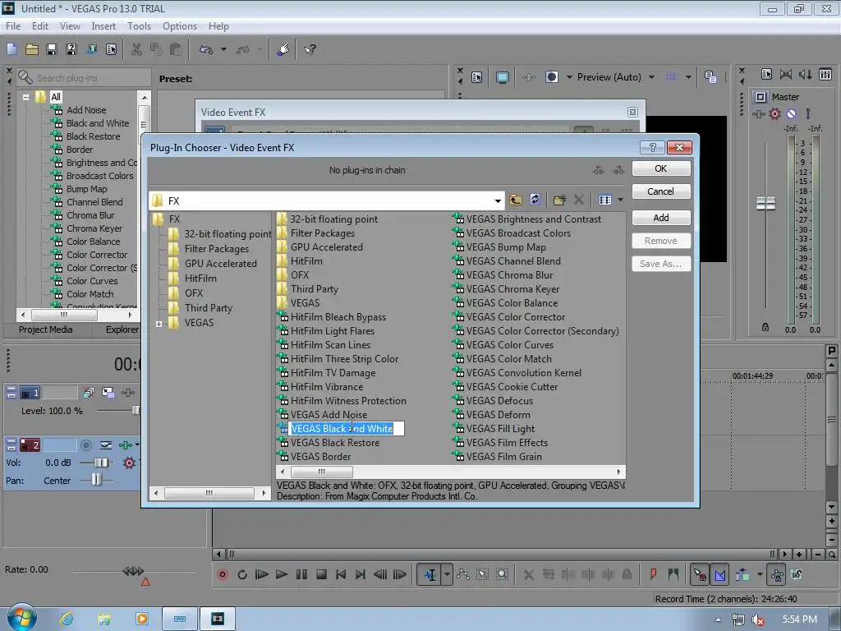Toggle Split Screen View in preview toolbar

pos(551,77)
